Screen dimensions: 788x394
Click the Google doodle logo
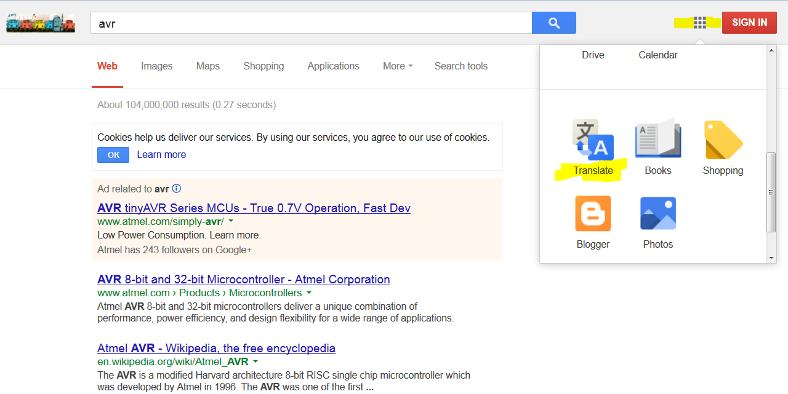coord(41,23)
